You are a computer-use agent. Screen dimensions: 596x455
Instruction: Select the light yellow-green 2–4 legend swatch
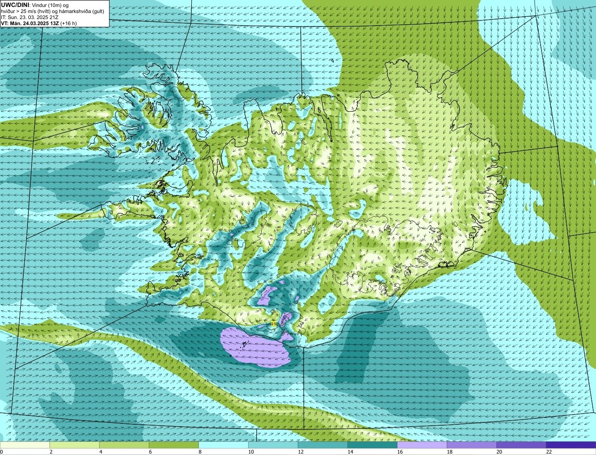[74, 445]
